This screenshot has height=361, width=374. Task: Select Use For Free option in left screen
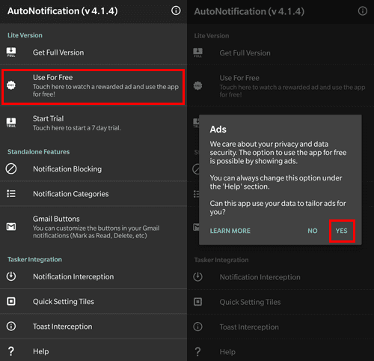click(x=93, y=85)
